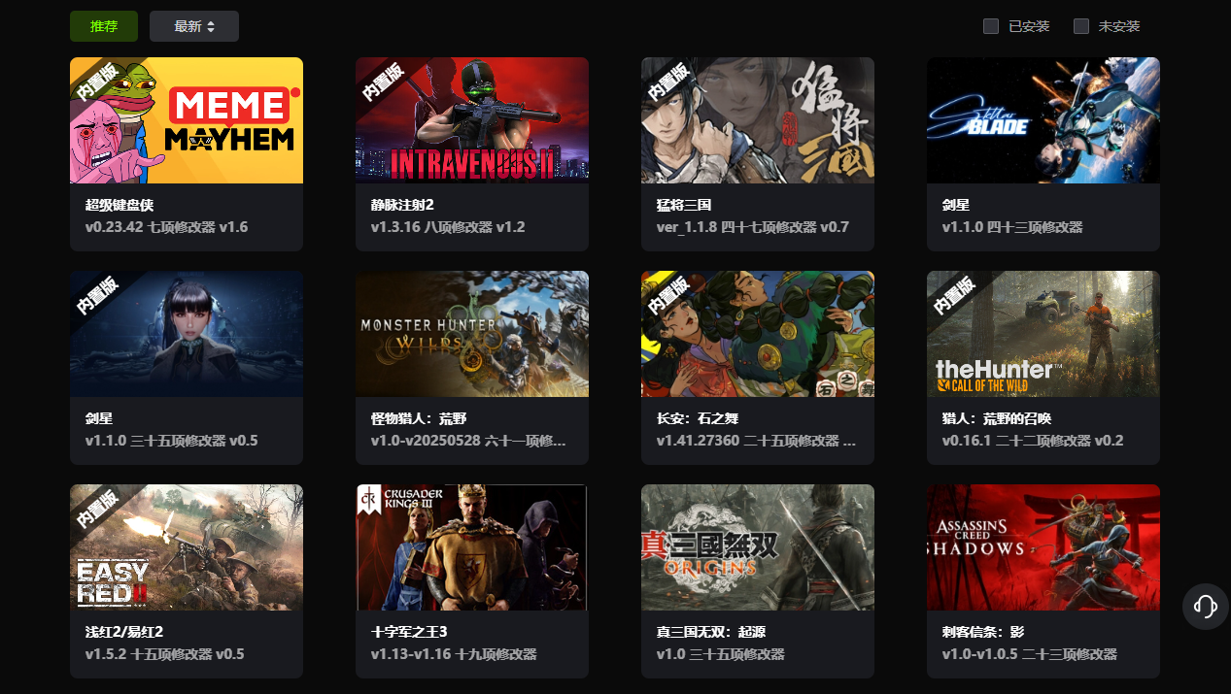Screen dimensions: 1231x694
Task: Click the 真三国无双：起源 title link
Action: pyautogui.click(x=712, y=632)
